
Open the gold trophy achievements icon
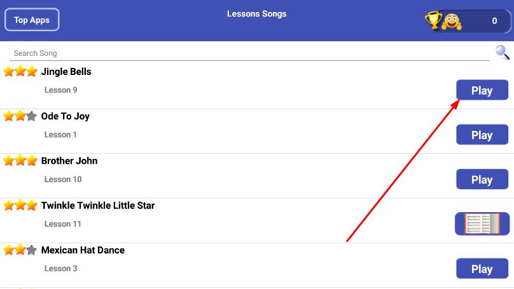(x=433, y=20)
